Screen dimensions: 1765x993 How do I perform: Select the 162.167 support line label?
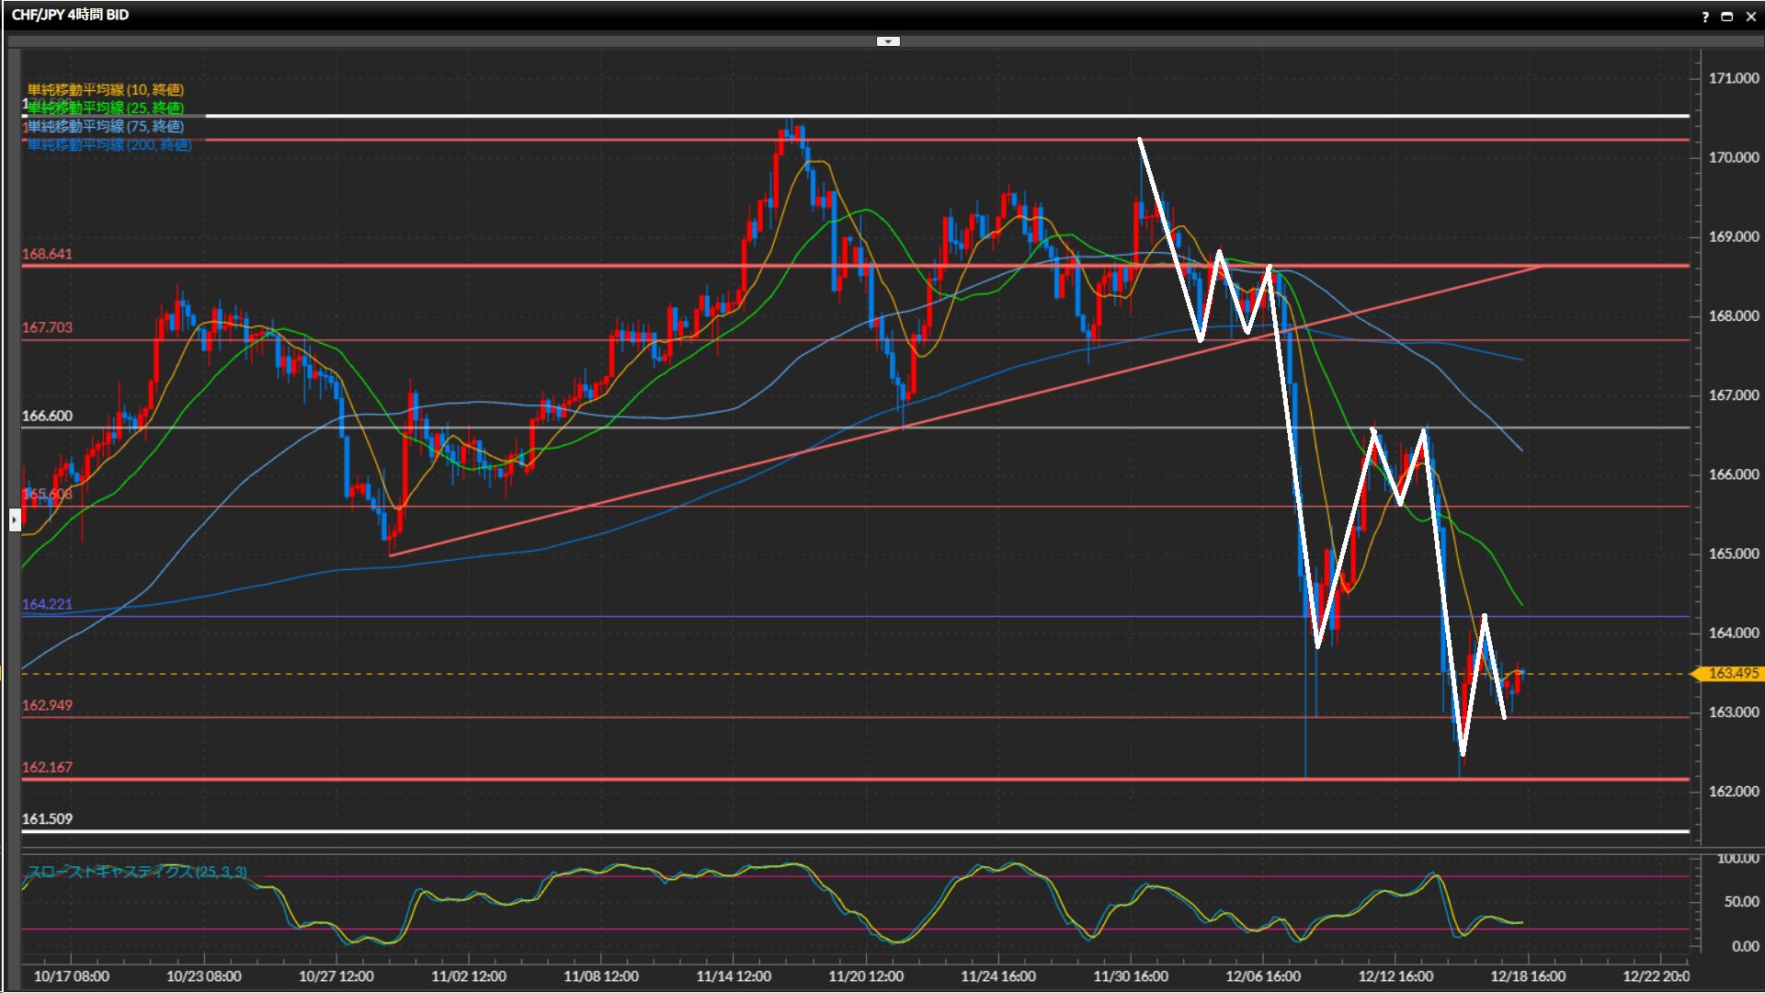47,767
